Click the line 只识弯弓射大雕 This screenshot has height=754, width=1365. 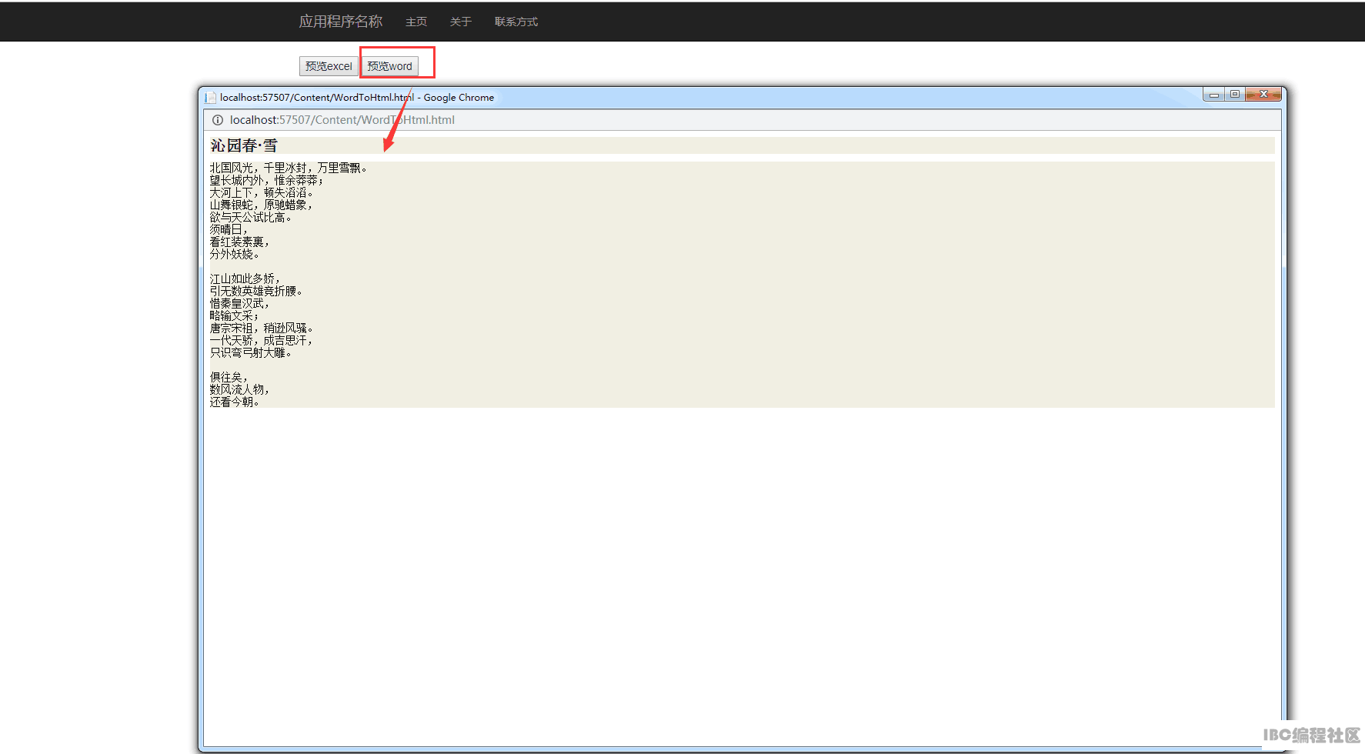251,352
